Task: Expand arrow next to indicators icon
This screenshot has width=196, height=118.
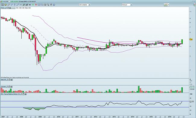Action: click(169, 5)
